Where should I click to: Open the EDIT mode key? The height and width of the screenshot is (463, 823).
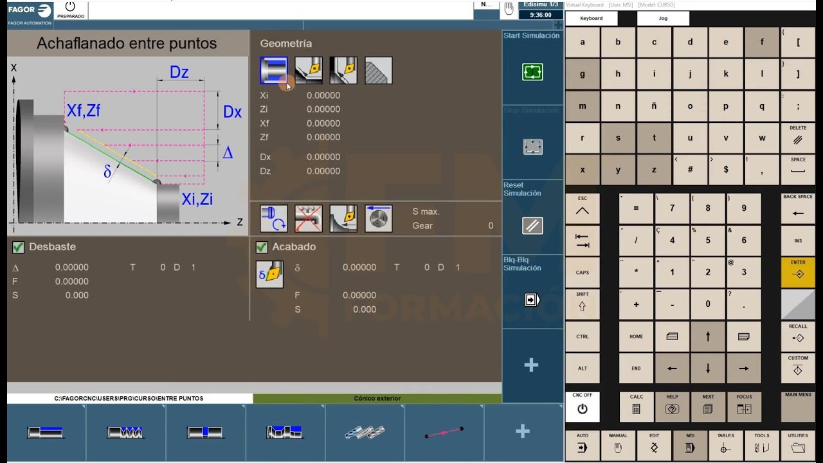point(654,445)
